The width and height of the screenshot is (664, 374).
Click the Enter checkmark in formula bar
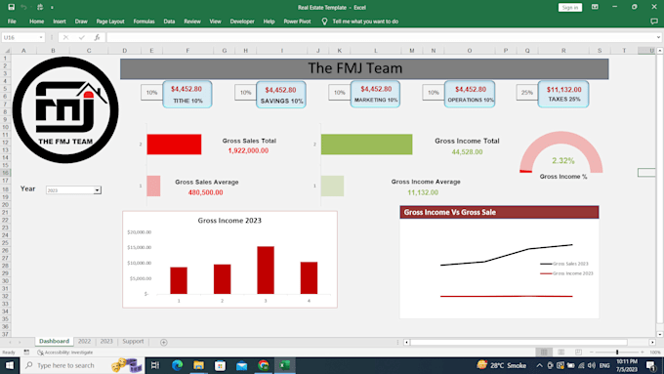click(81, 37)
